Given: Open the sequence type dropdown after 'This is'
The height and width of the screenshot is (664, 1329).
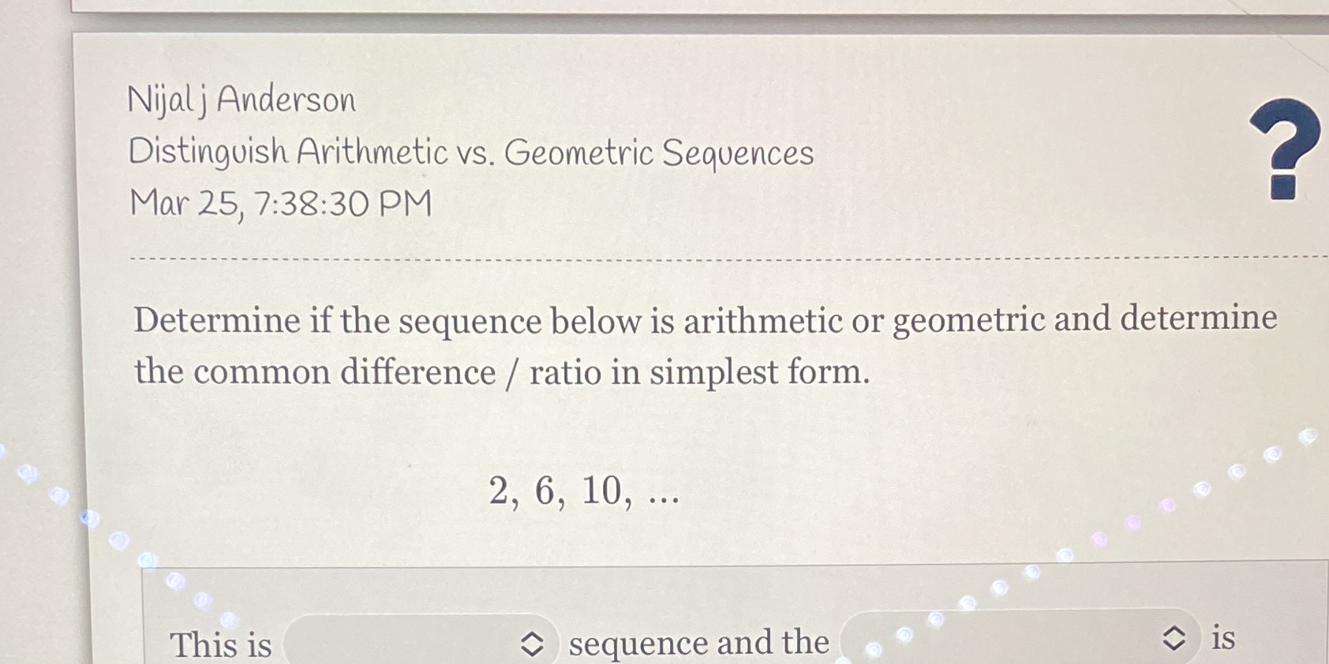Looking at the screenshot, I should coord(418,640).
